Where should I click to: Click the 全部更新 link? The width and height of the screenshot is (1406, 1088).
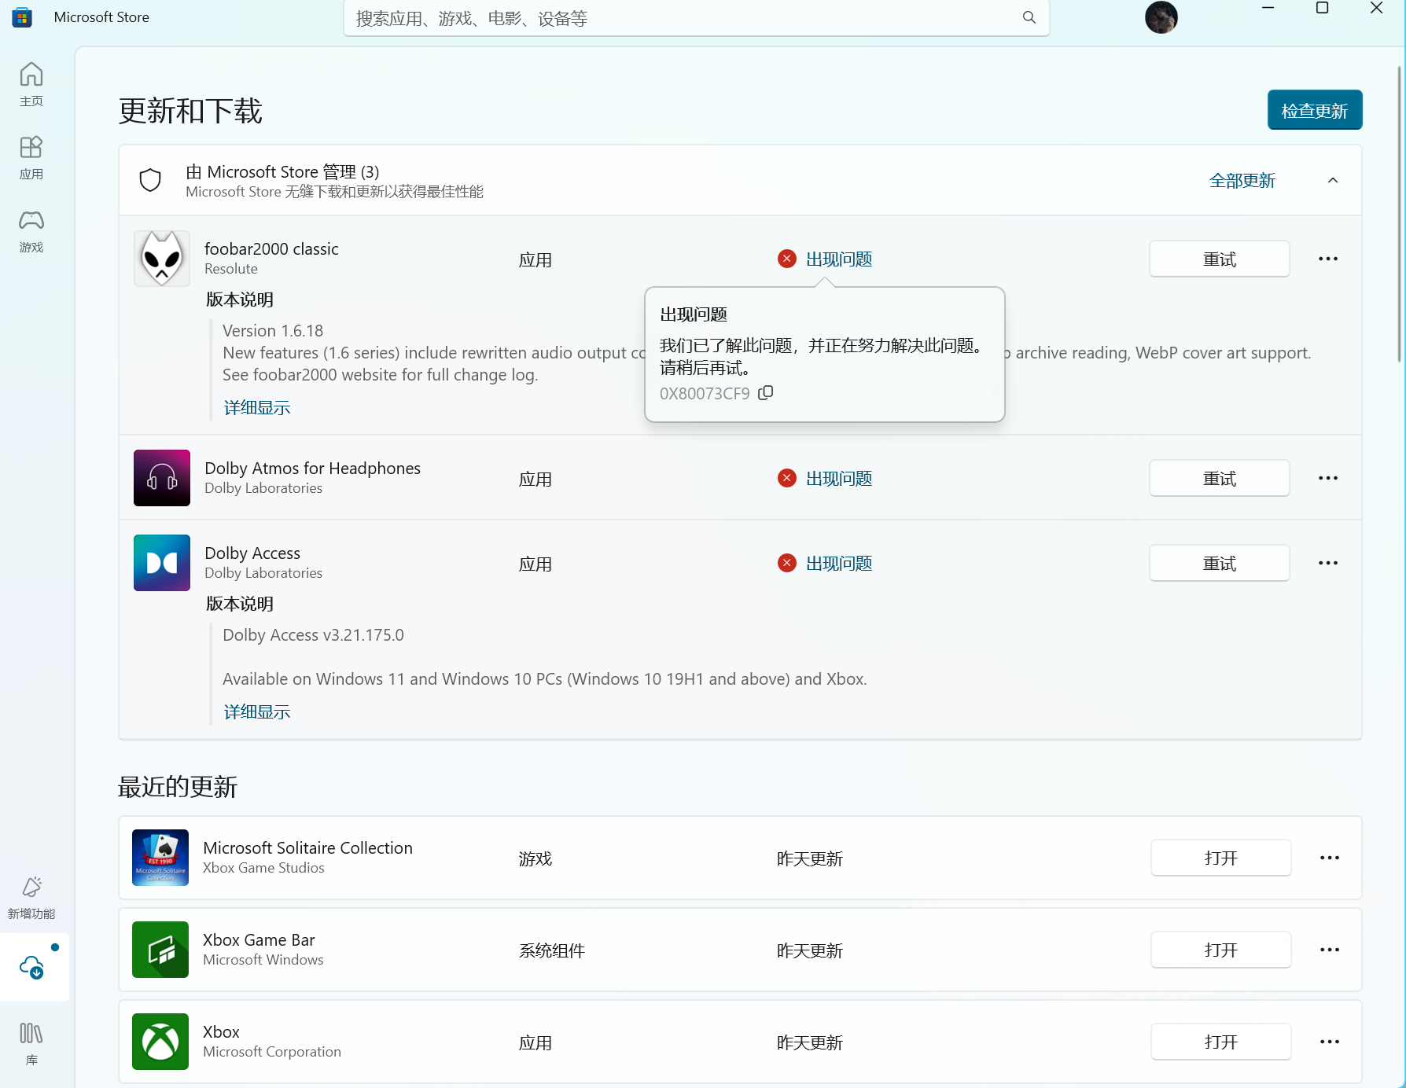(x=1242, y=180)
